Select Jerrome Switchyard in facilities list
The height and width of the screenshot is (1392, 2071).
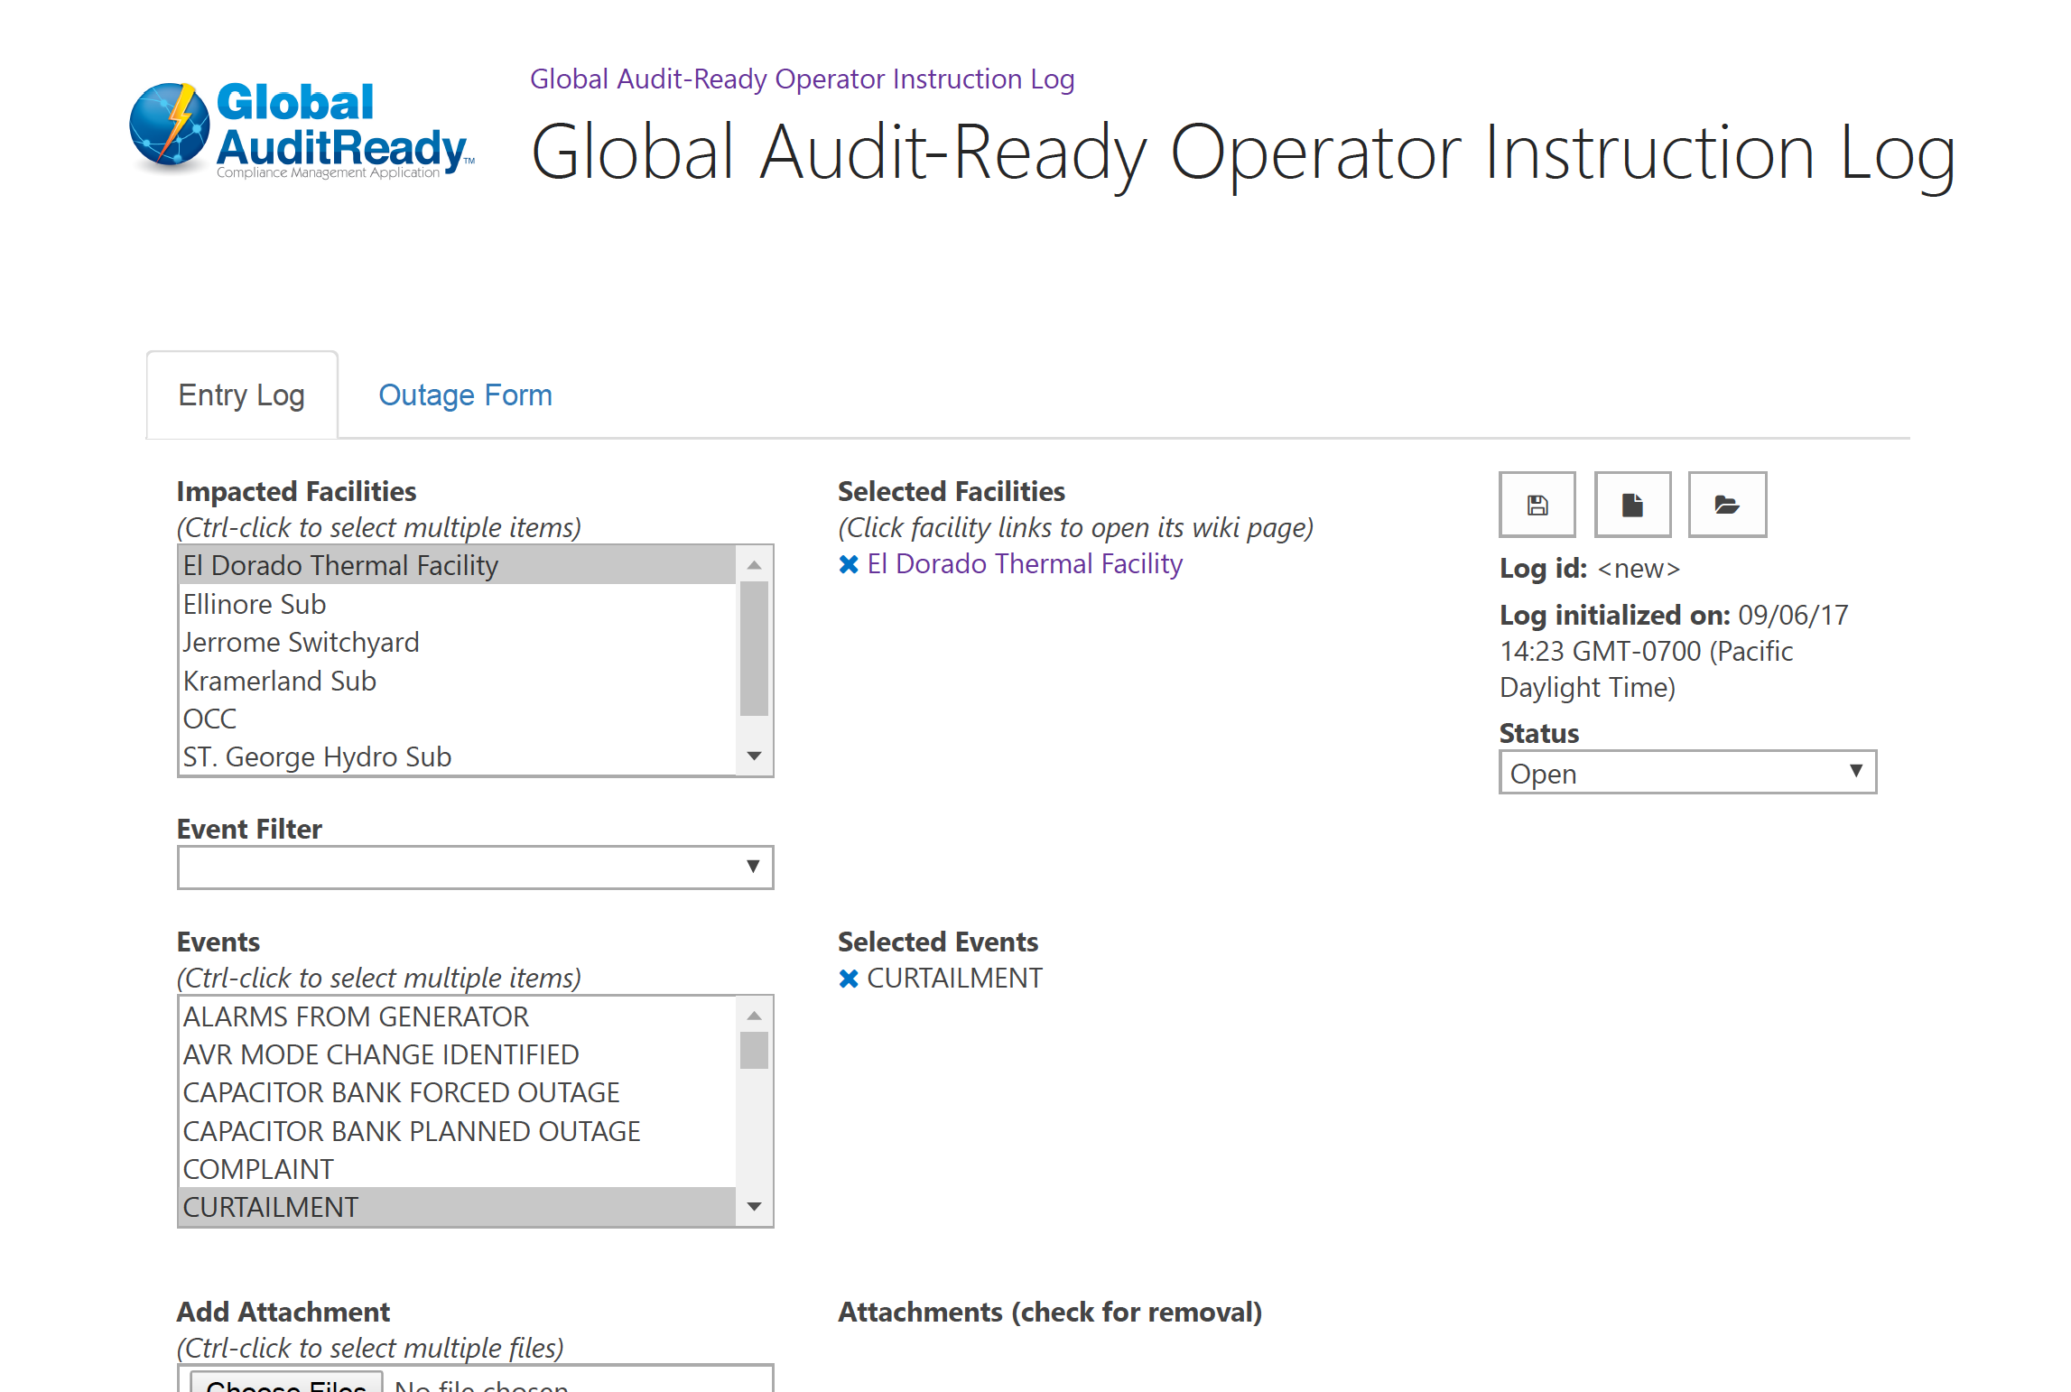tap(457, 642)
